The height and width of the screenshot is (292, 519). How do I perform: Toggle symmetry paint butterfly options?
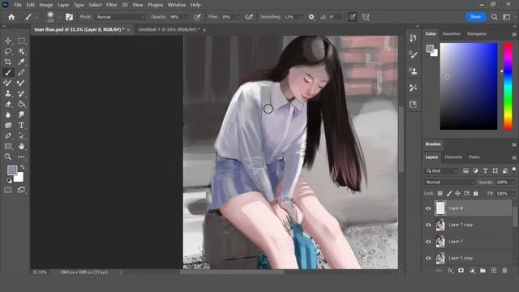click(x=366, y=17)
